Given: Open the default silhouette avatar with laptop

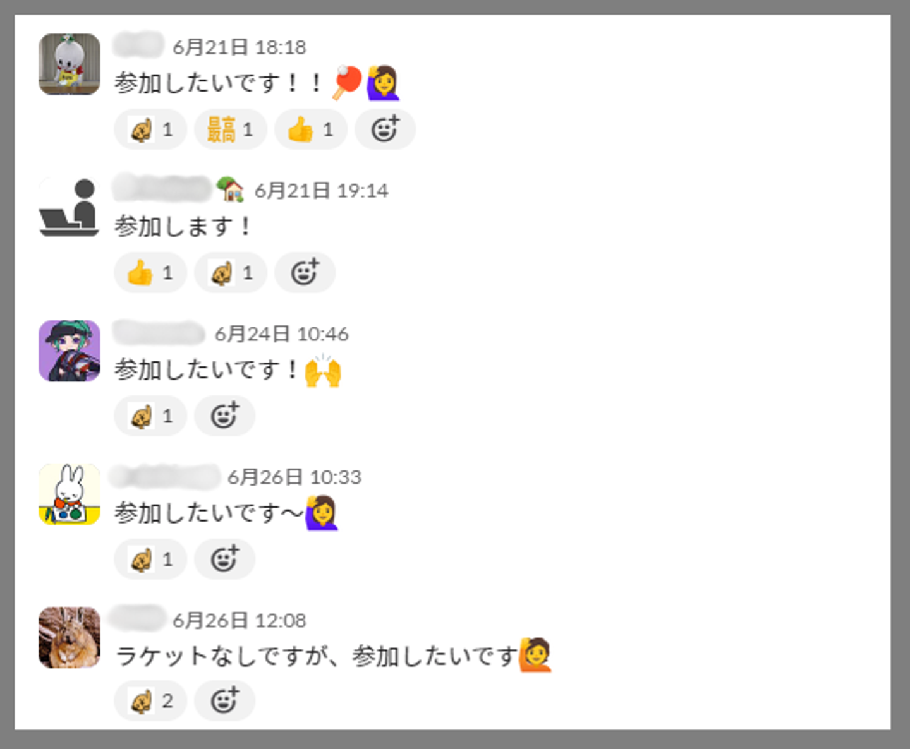Looking at the screenshot, I should pos(70,207).
